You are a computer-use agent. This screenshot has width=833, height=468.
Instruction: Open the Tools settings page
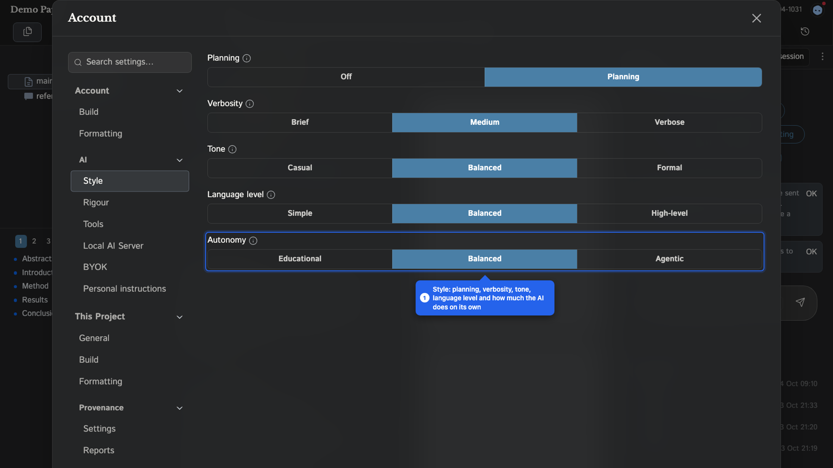pyautogui.click(x=130, y=224)
